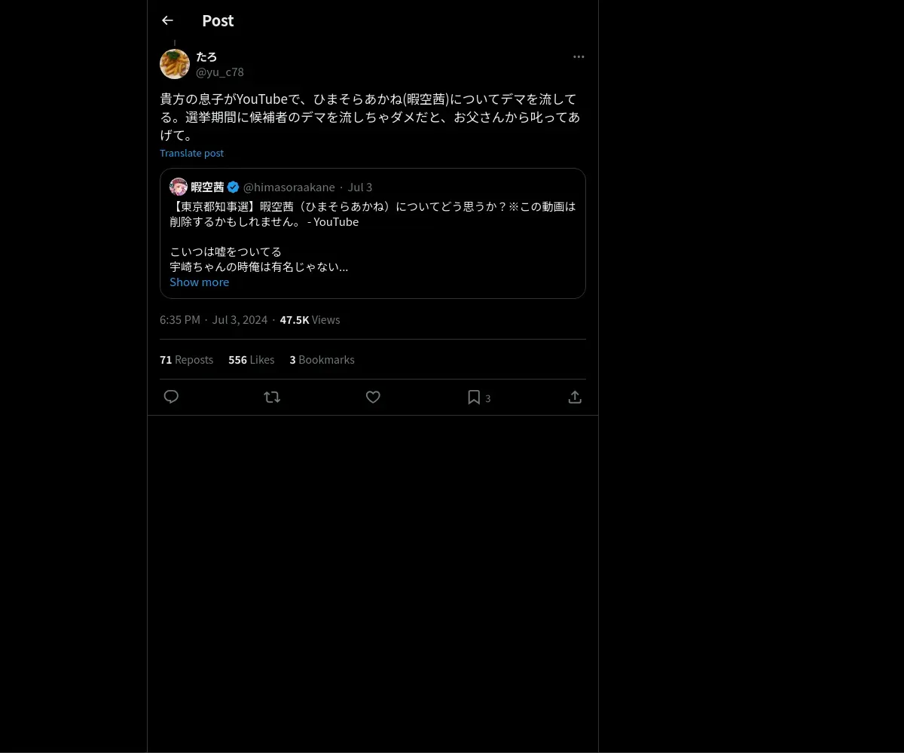View the 556 Likes list
This screenshot has width=904, height=753.
pyautogui.click(x=252, y=360)
